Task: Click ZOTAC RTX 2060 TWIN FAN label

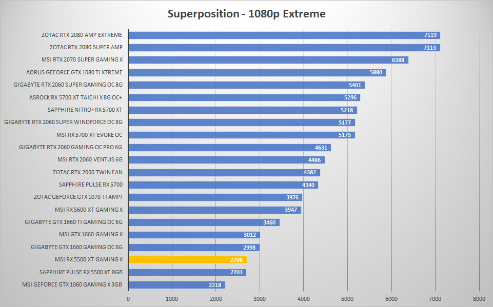Action: click(88, 172)
